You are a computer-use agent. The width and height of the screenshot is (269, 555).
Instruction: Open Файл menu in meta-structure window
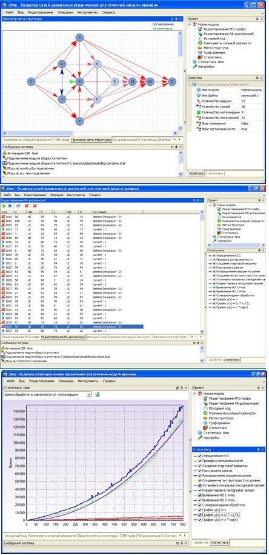point(10,12)
